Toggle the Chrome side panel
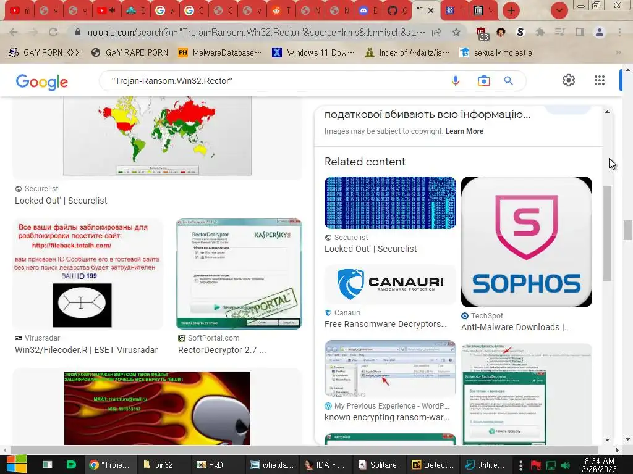This screenshot has width=633, height=474. tap(580, 32)
